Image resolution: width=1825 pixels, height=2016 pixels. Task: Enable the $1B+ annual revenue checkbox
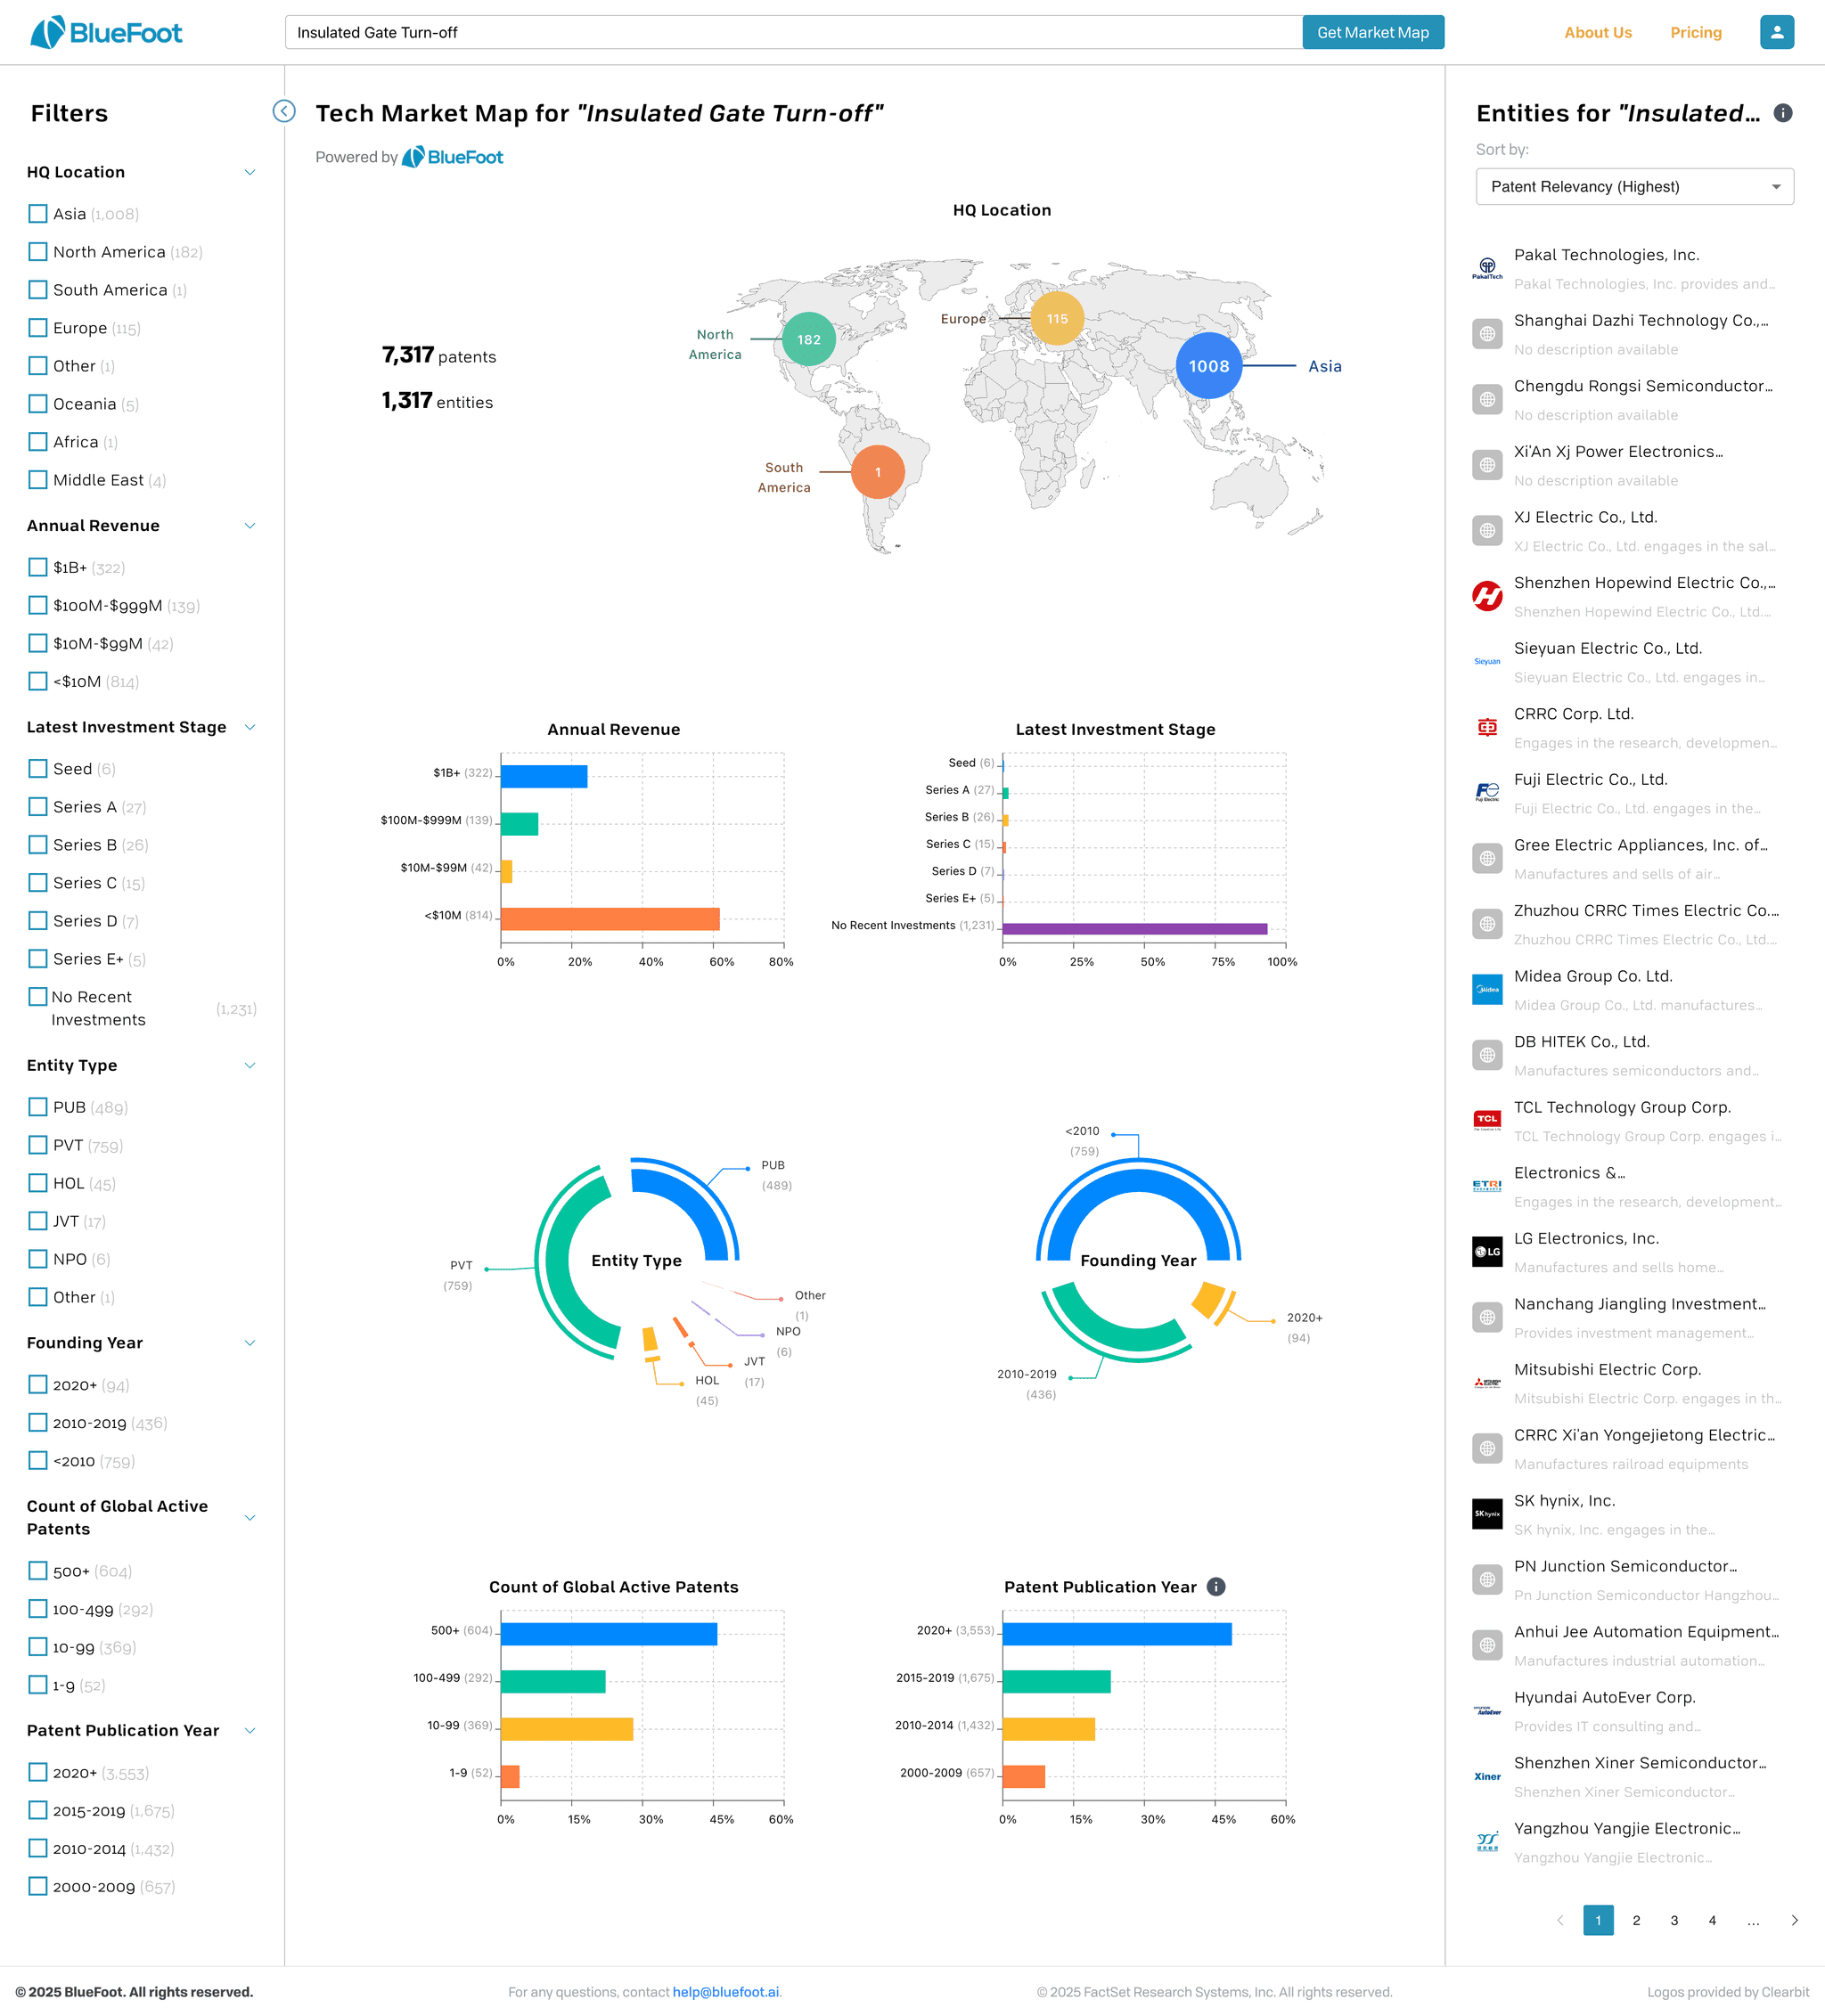coord(38,567)
